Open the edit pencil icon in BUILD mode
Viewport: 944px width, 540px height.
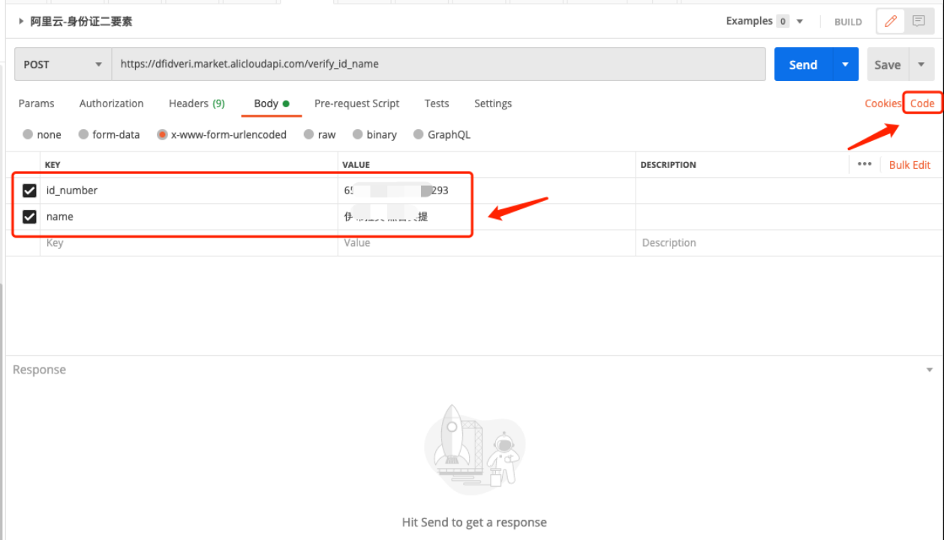click(891, 22)
